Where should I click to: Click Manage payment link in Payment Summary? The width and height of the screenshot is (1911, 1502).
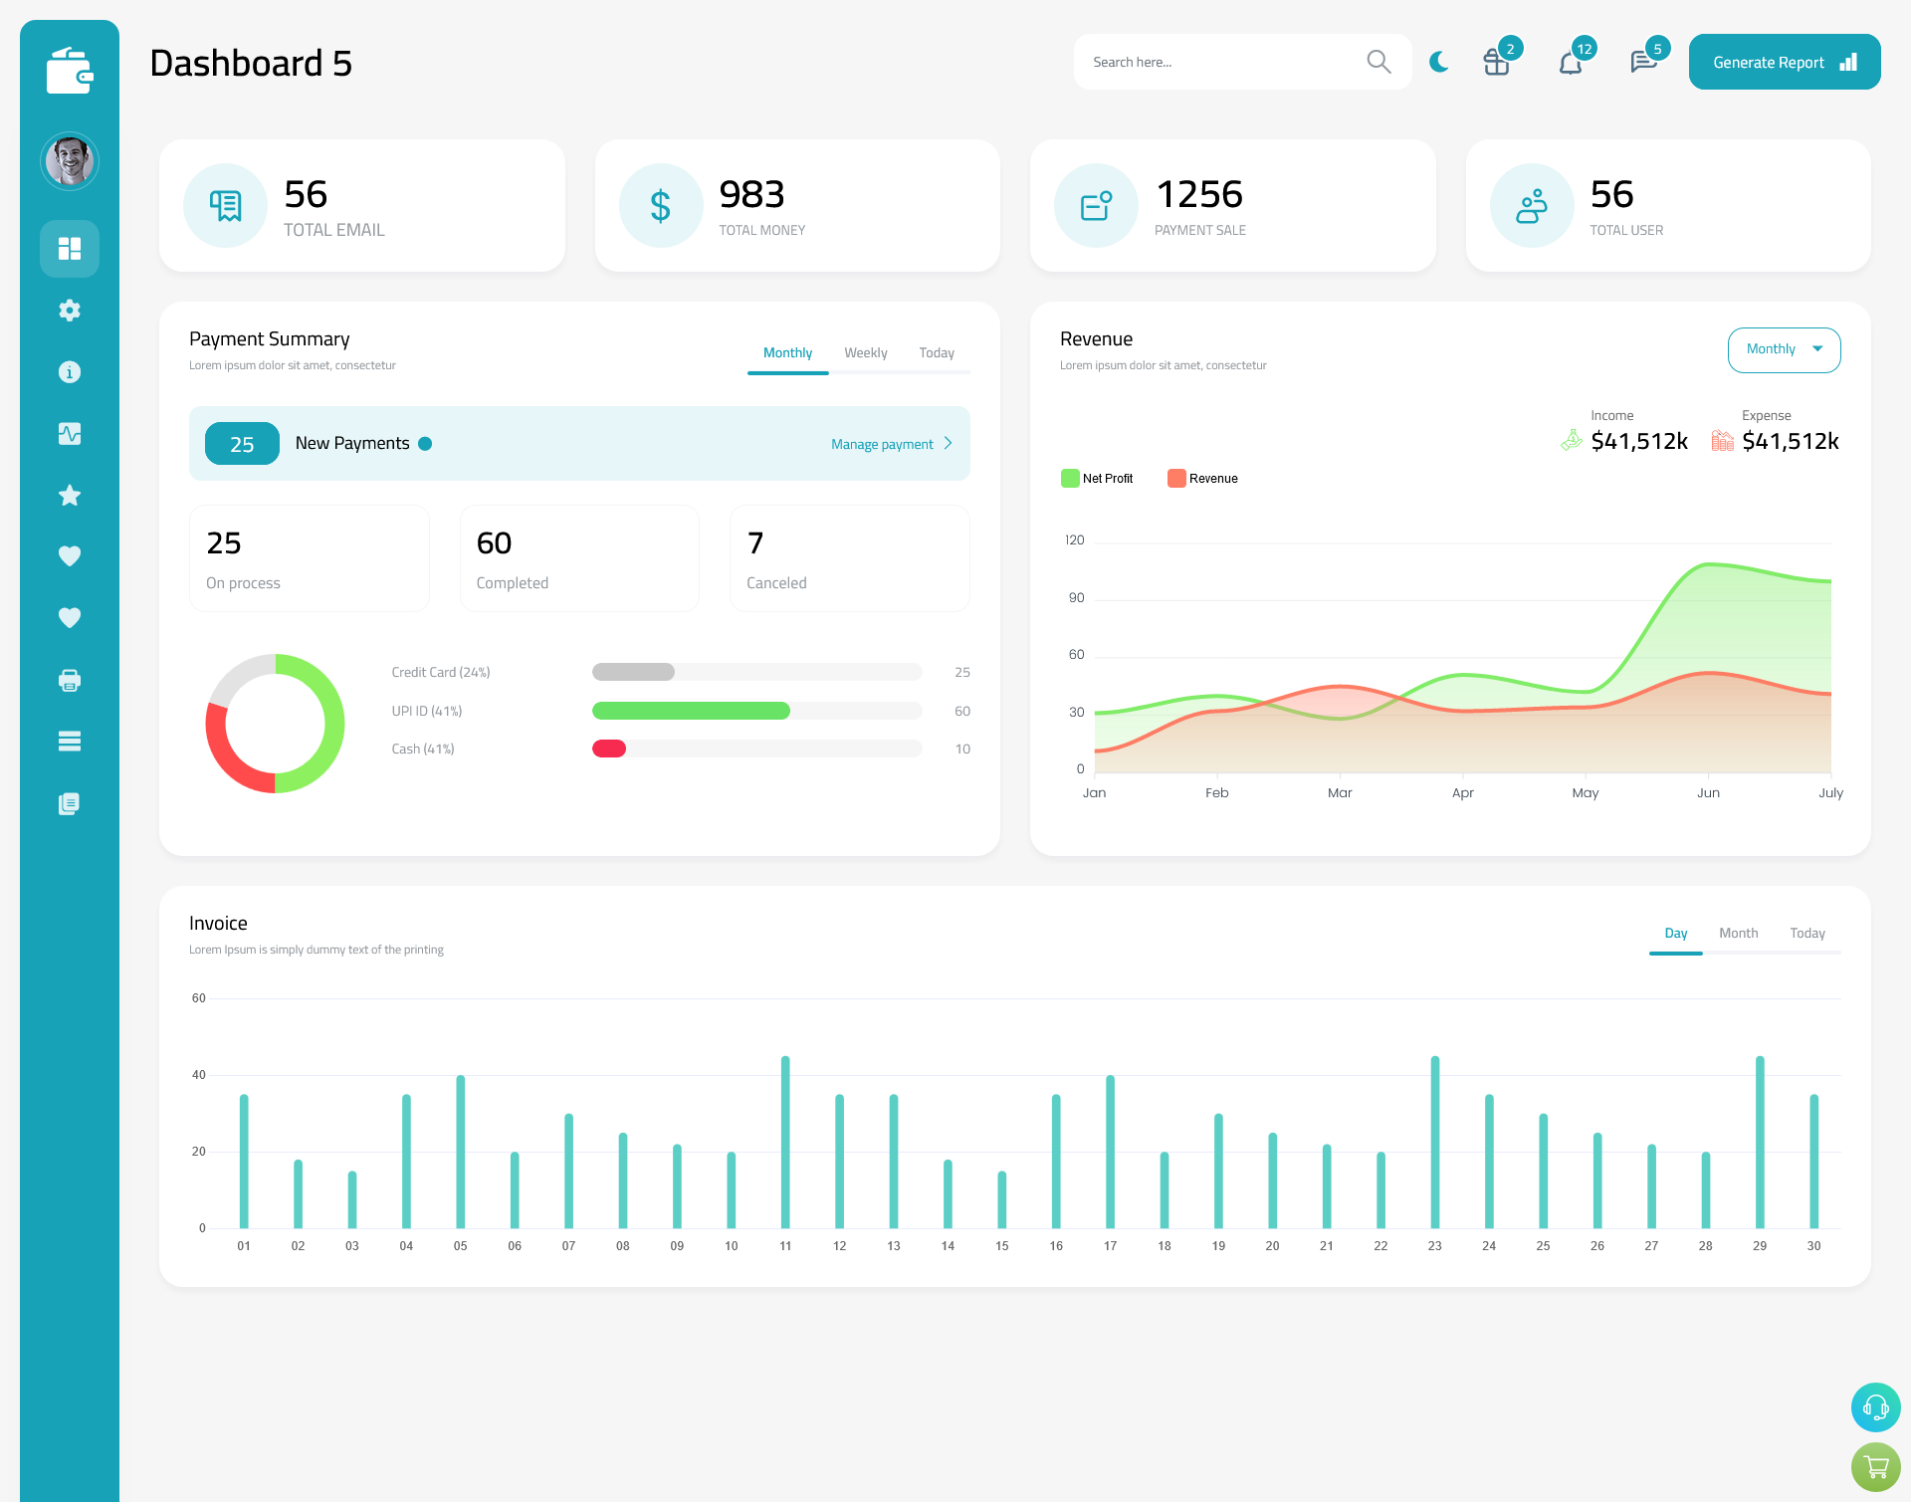pos(884,444)
